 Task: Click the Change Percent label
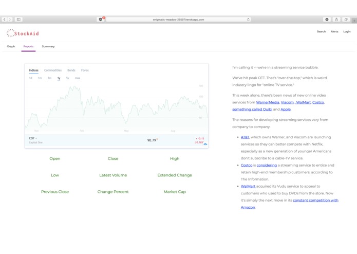(x=113, y=192)
